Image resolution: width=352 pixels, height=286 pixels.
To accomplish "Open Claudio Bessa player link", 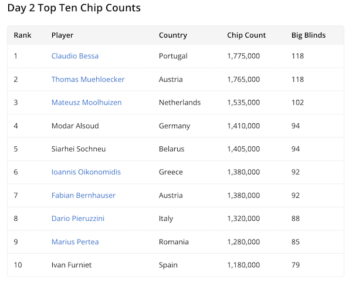I will (75, 56).
